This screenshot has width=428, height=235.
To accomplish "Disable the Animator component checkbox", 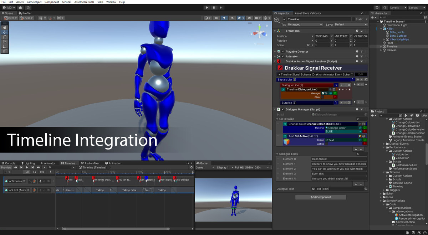I will pyautogui.click(x=283, y=56).
